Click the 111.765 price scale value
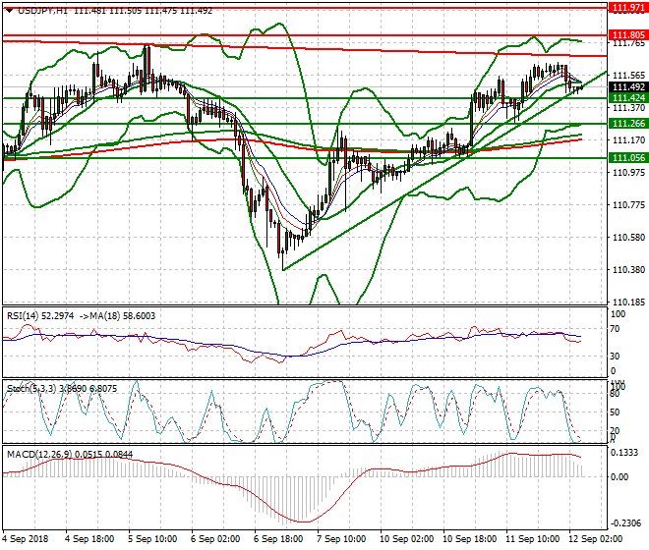Viewport: 649px width, 550px height. [x=628, y=43]
